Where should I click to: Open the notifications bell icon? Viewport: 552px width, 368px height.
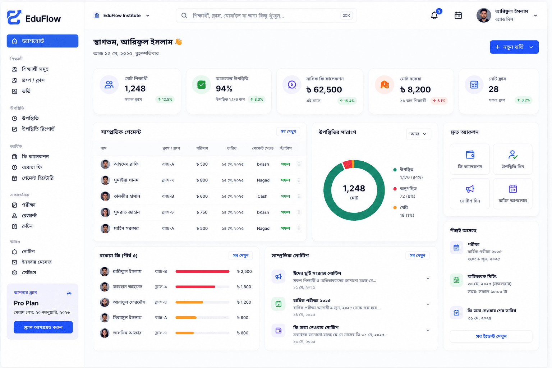[x=434, y=15]
